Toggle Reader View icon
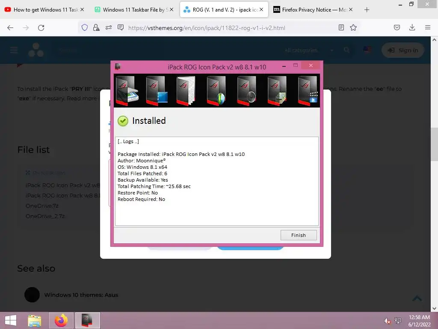This screenshot has height=329, width=438. coord(341,27)
